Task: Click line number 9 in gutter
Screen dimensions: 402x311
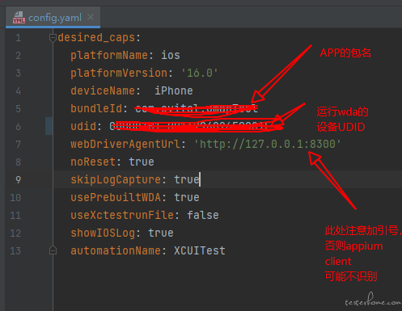Action: (x=19, y=179)
